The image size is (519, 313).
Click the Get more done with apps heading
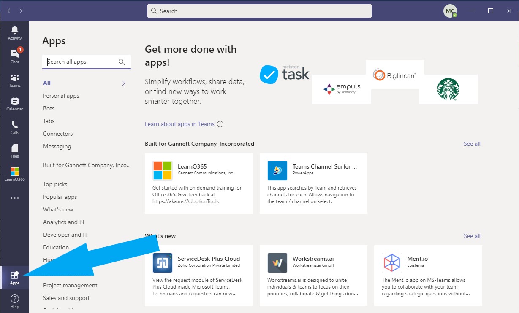pyautogui.click(x=190, y=56)
